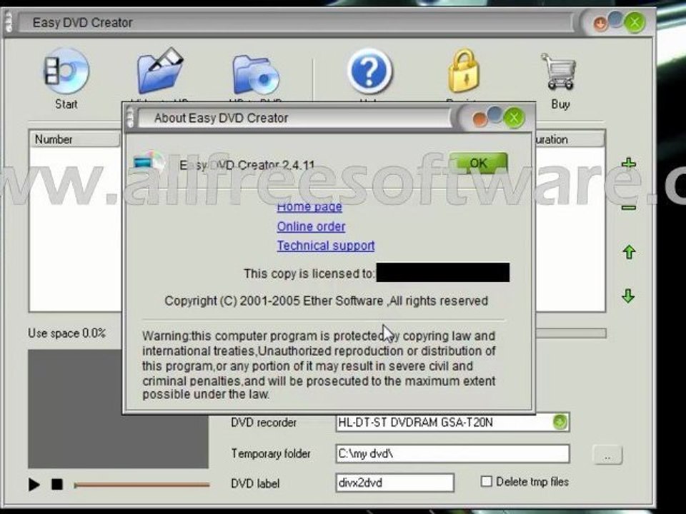Screen dimensions: 686x514
Task: Browse for temporary folder with ... button
Action: coord(607,455)
